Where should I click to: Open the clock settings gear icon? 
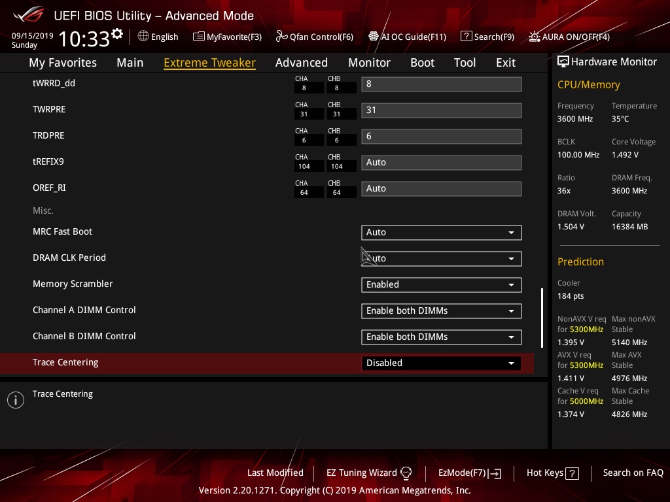tap(117, 34)
